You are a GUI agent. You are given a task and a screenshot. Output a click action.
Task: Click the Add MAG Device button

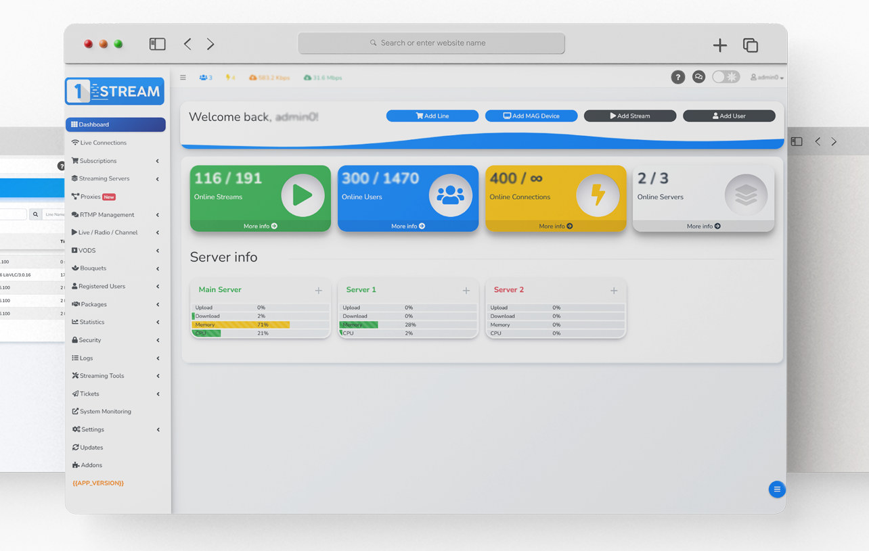(531, 116)
